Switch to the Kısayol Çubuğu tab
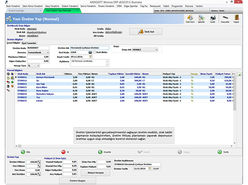Screen dimensions: 248x185 tap(24, 11)
